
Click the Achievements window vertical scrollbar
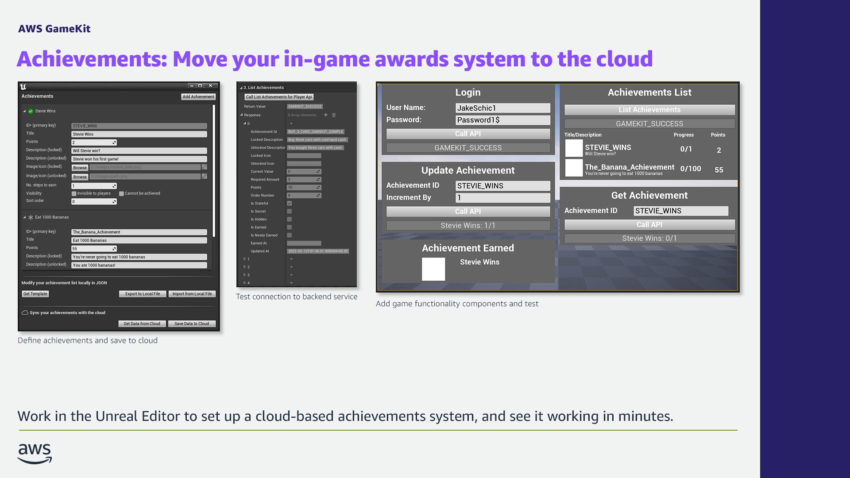click(214, 170)
